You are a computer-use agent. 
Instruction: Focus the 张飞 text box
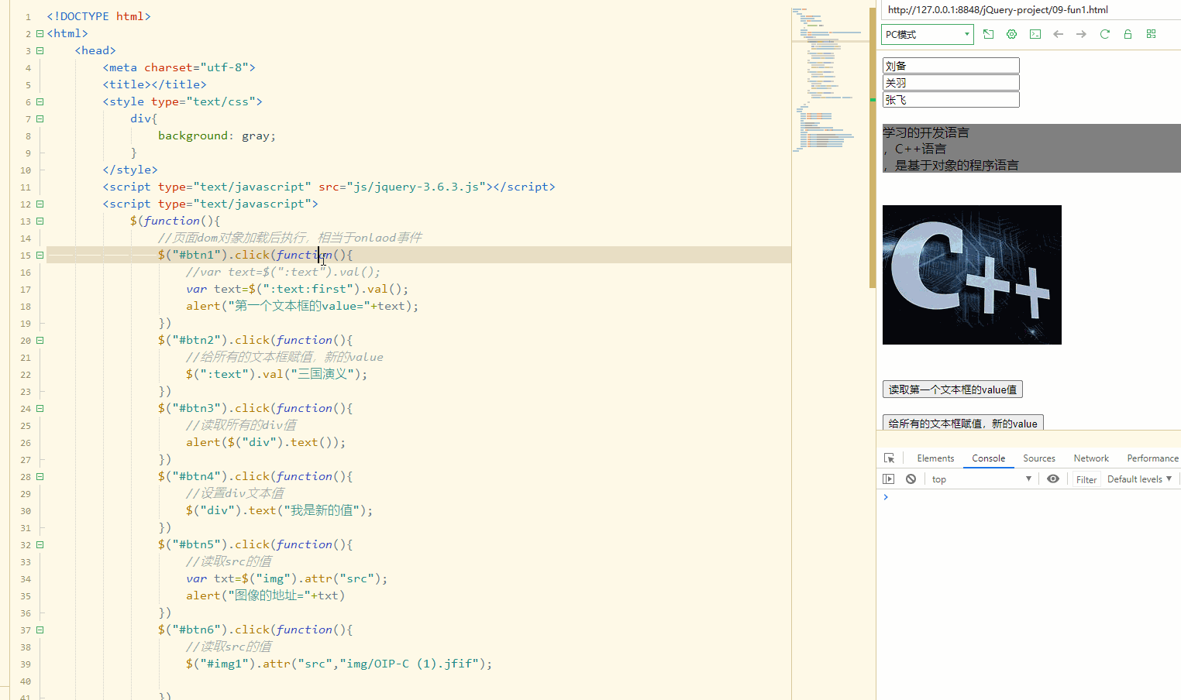(951, 100)
